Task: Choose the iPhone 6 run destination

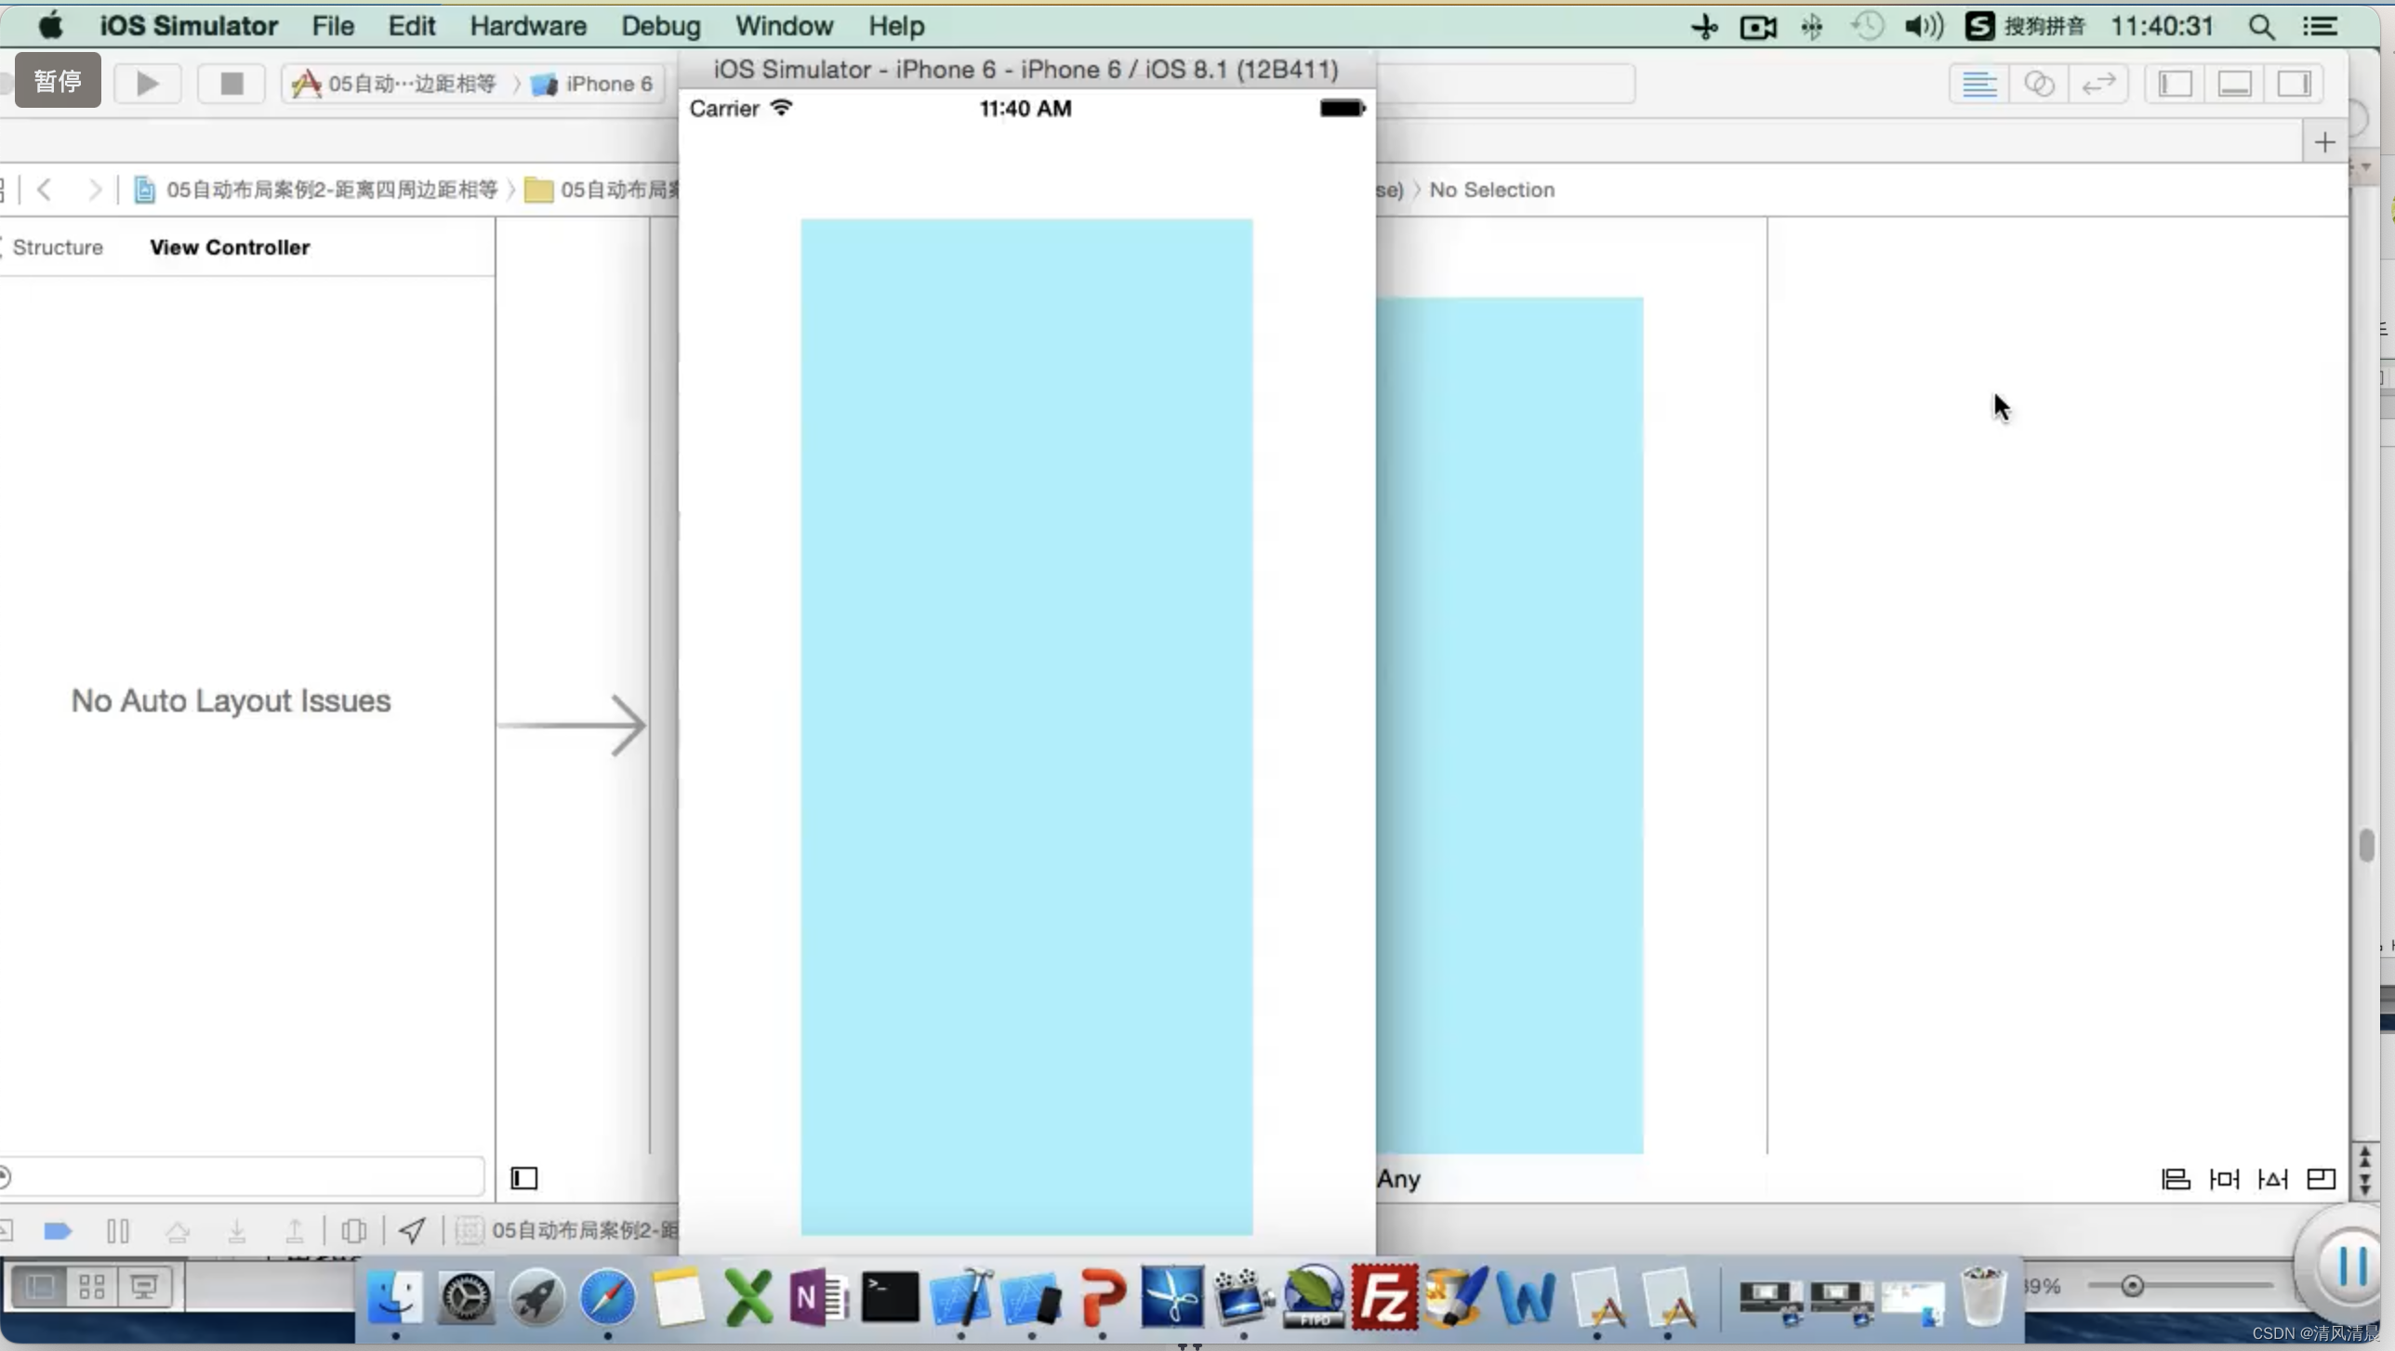Action: [592, 85]
